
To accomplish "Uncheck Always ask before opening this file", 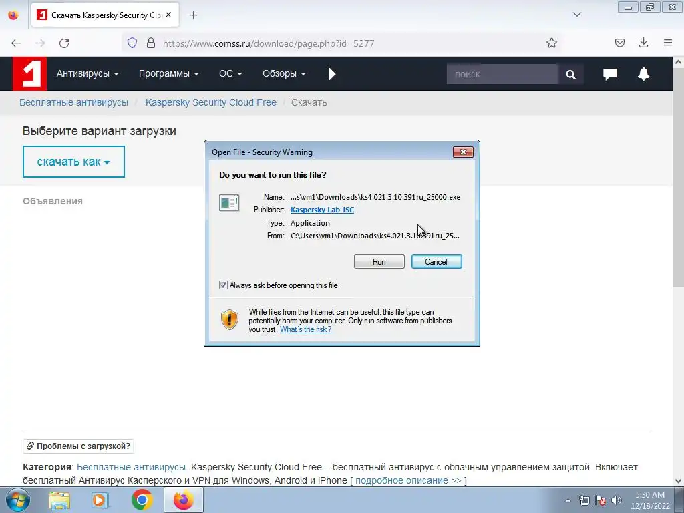I will [223, 285].
